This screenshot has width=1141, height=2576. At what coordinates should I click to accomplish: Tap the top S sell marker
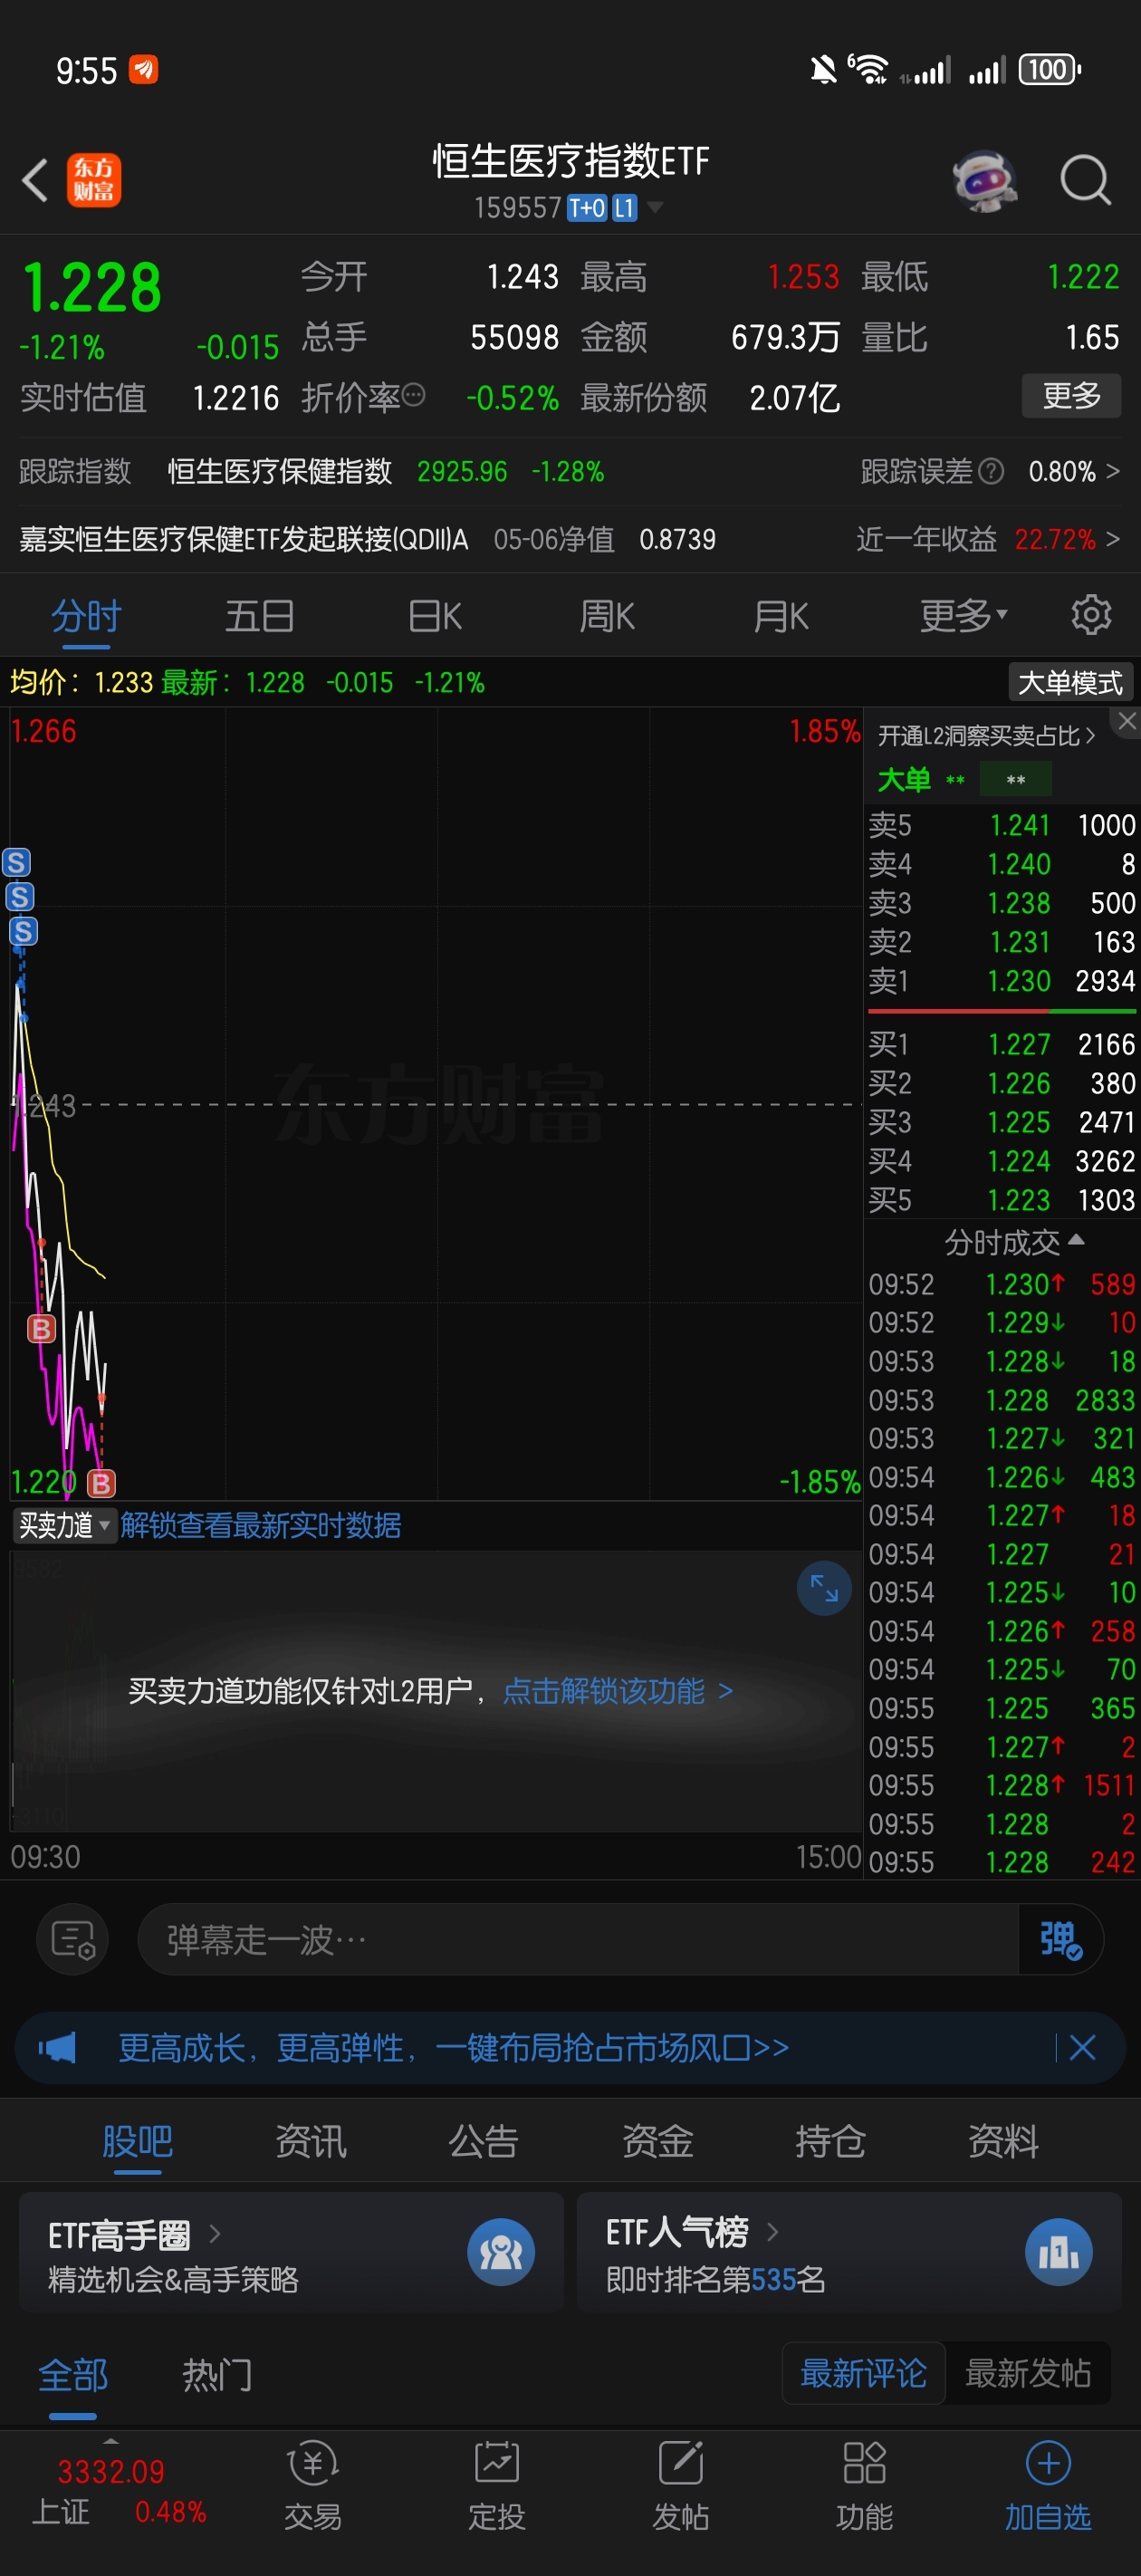pos(16,862)
